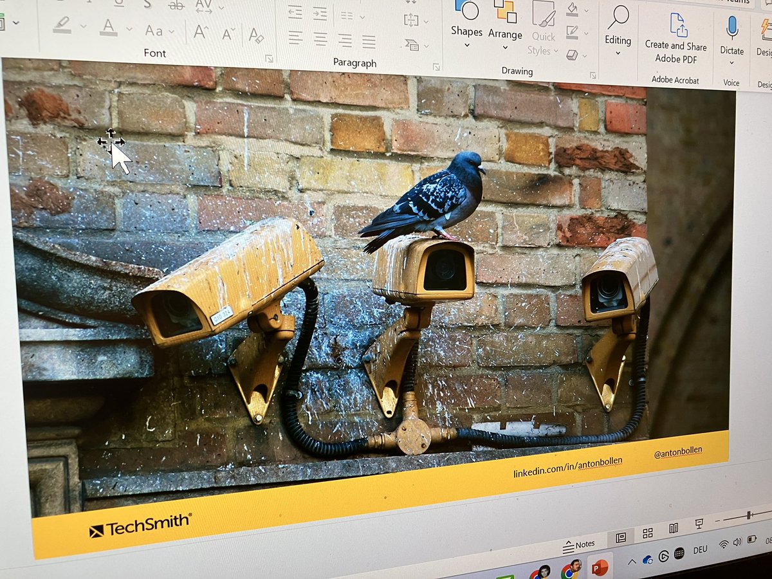Open Chrome with bearded profile in taskbar

point(571,569)
